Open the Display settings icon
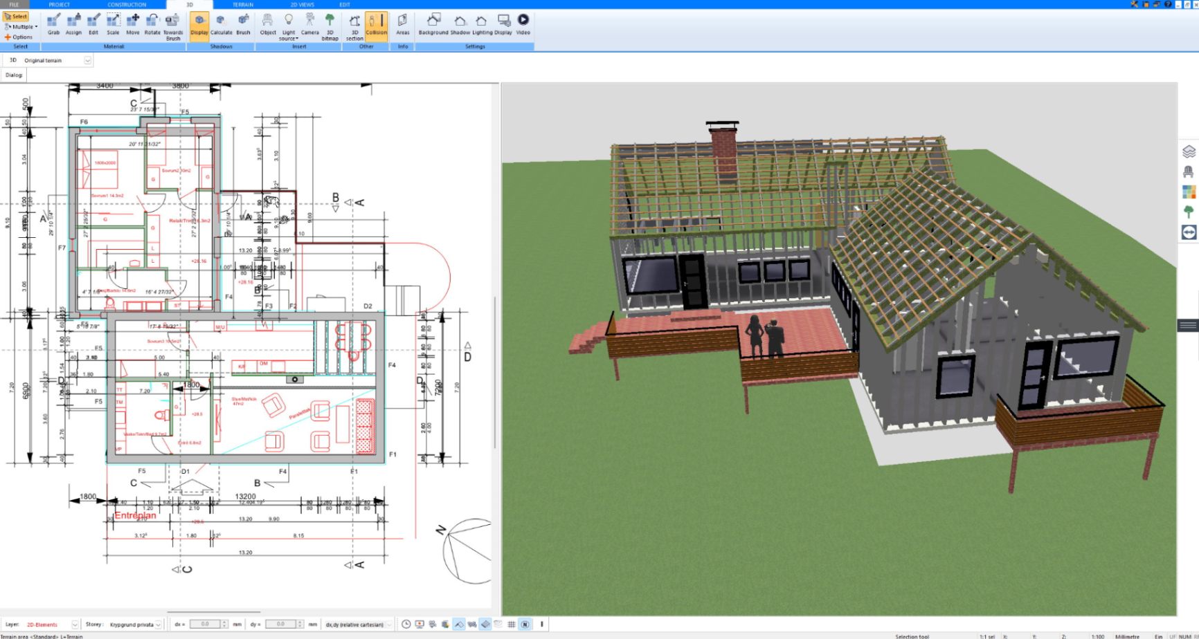 point(503,24)
